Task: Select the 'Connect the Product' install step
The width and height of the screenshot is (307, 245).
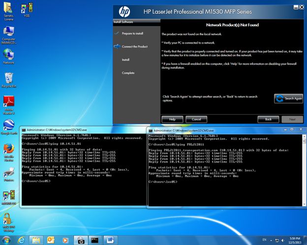Action: coord(135,47)
